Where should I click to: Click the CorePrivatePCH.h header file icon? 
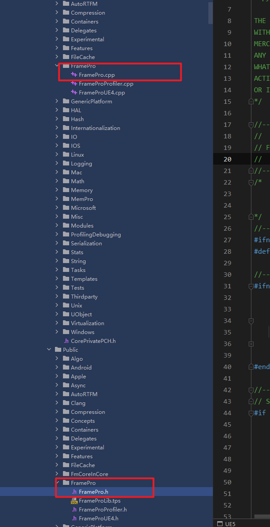pyautogui.click(x=66, y=341)
